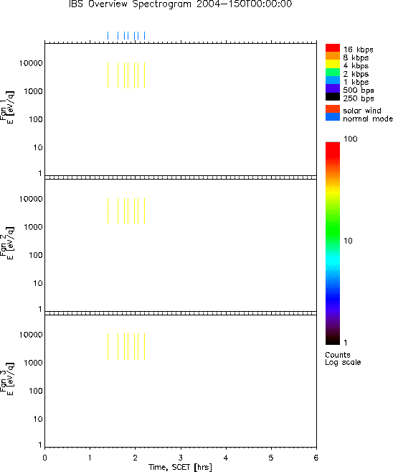Click the Fan 1 '10000' energy label
Screen dimensions: 393x472
point(31,63)
